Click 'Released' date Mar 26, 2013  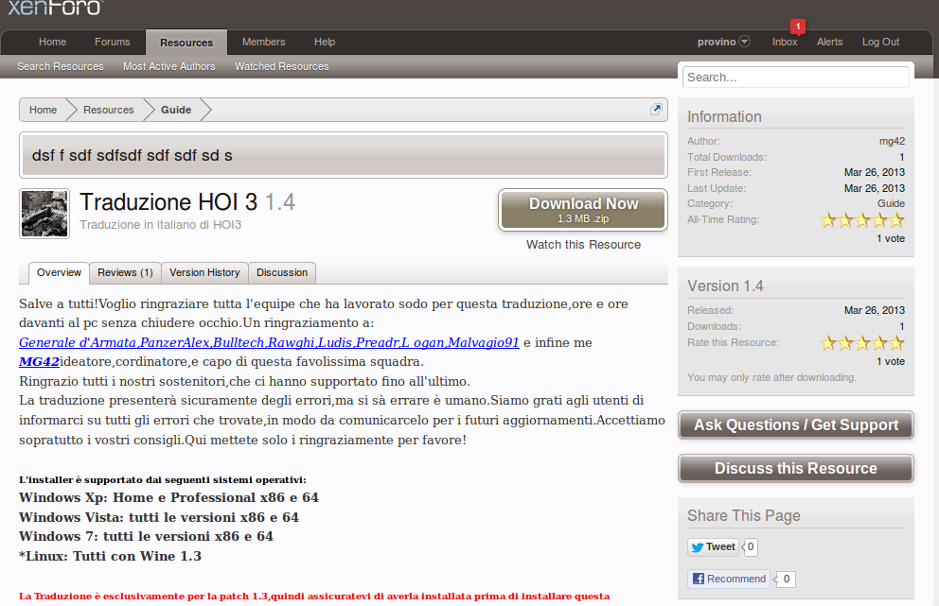[875, 310]
